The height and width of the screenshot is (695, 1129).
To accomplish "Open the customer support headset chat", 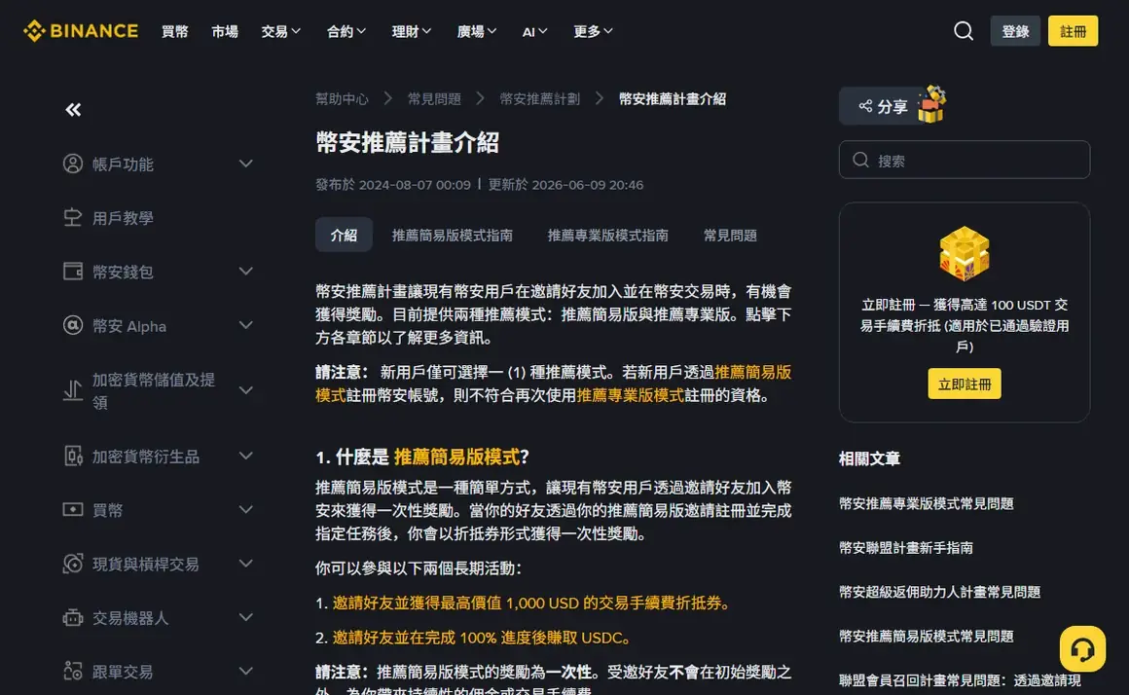I will click(1082, 649).
